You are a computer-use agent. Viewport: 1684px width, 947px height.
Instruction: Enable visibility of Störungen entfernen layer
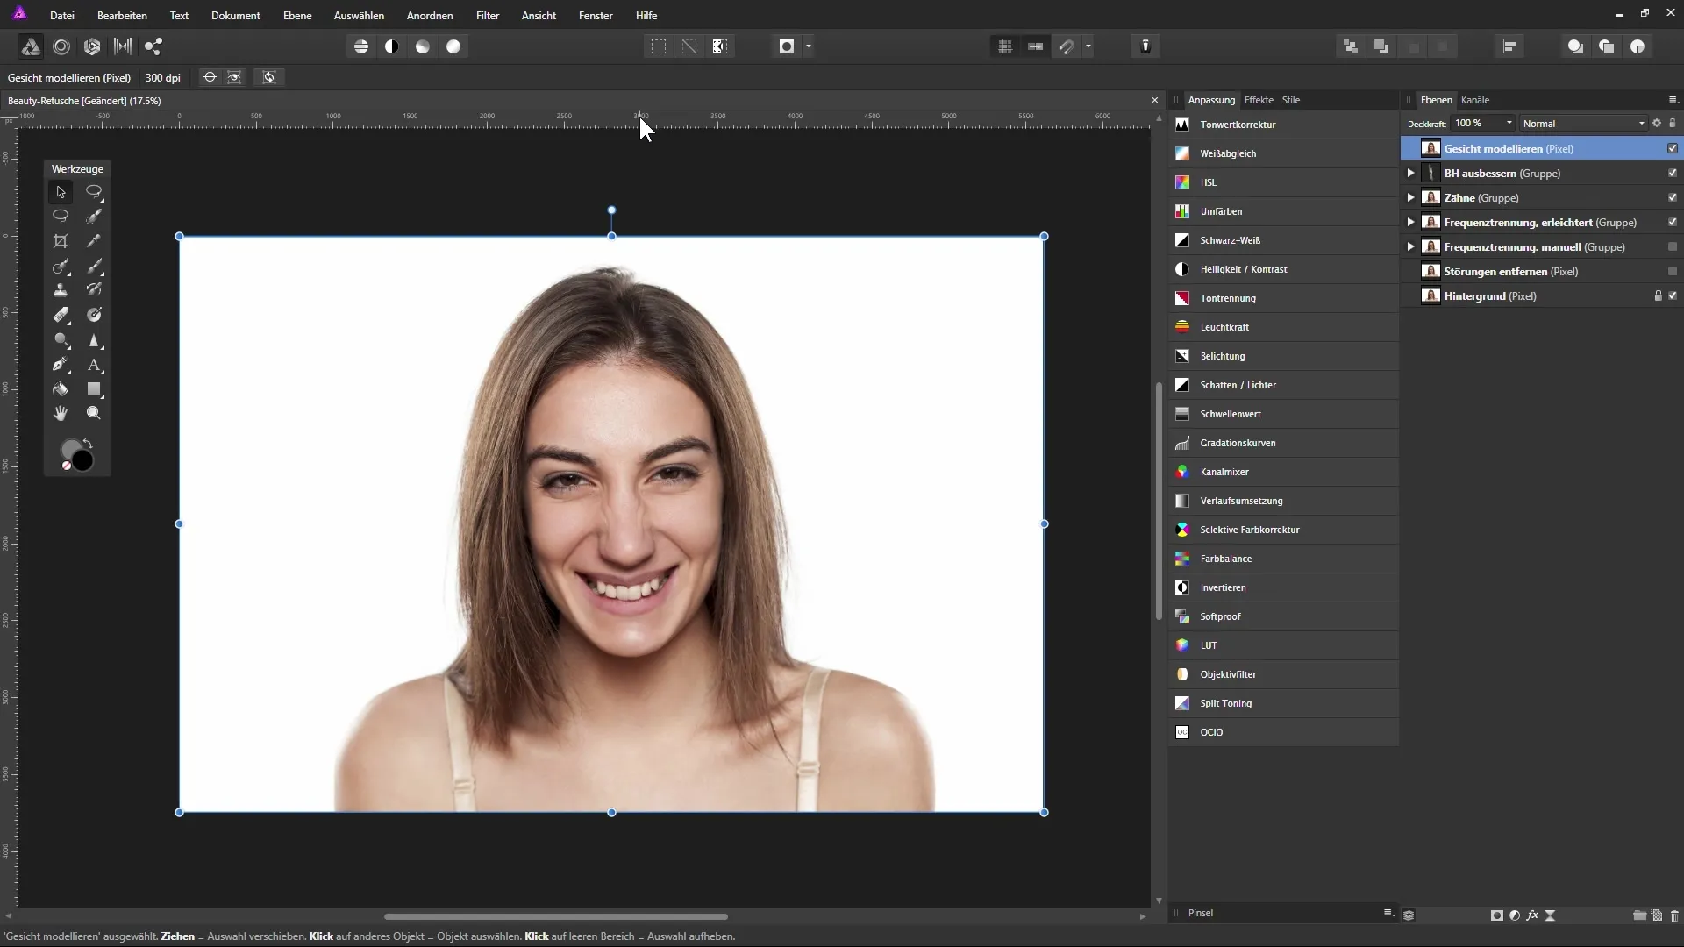click(x=1673, y=272)
